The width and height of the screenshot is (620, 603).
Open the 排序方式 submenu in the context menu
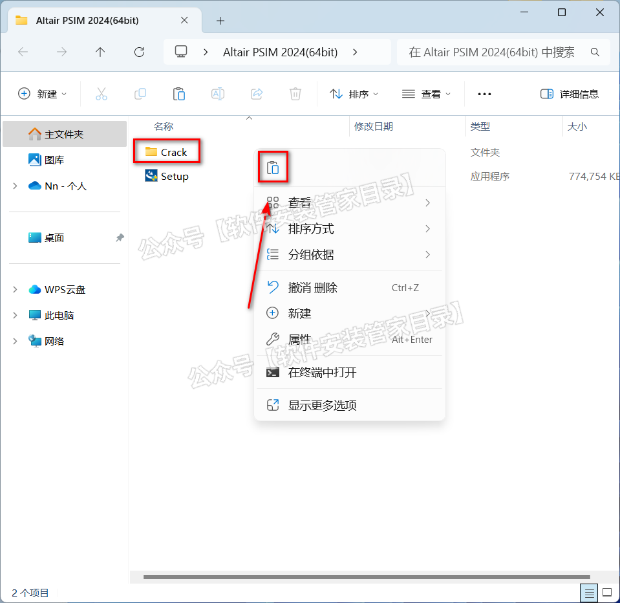click(350, 228)
